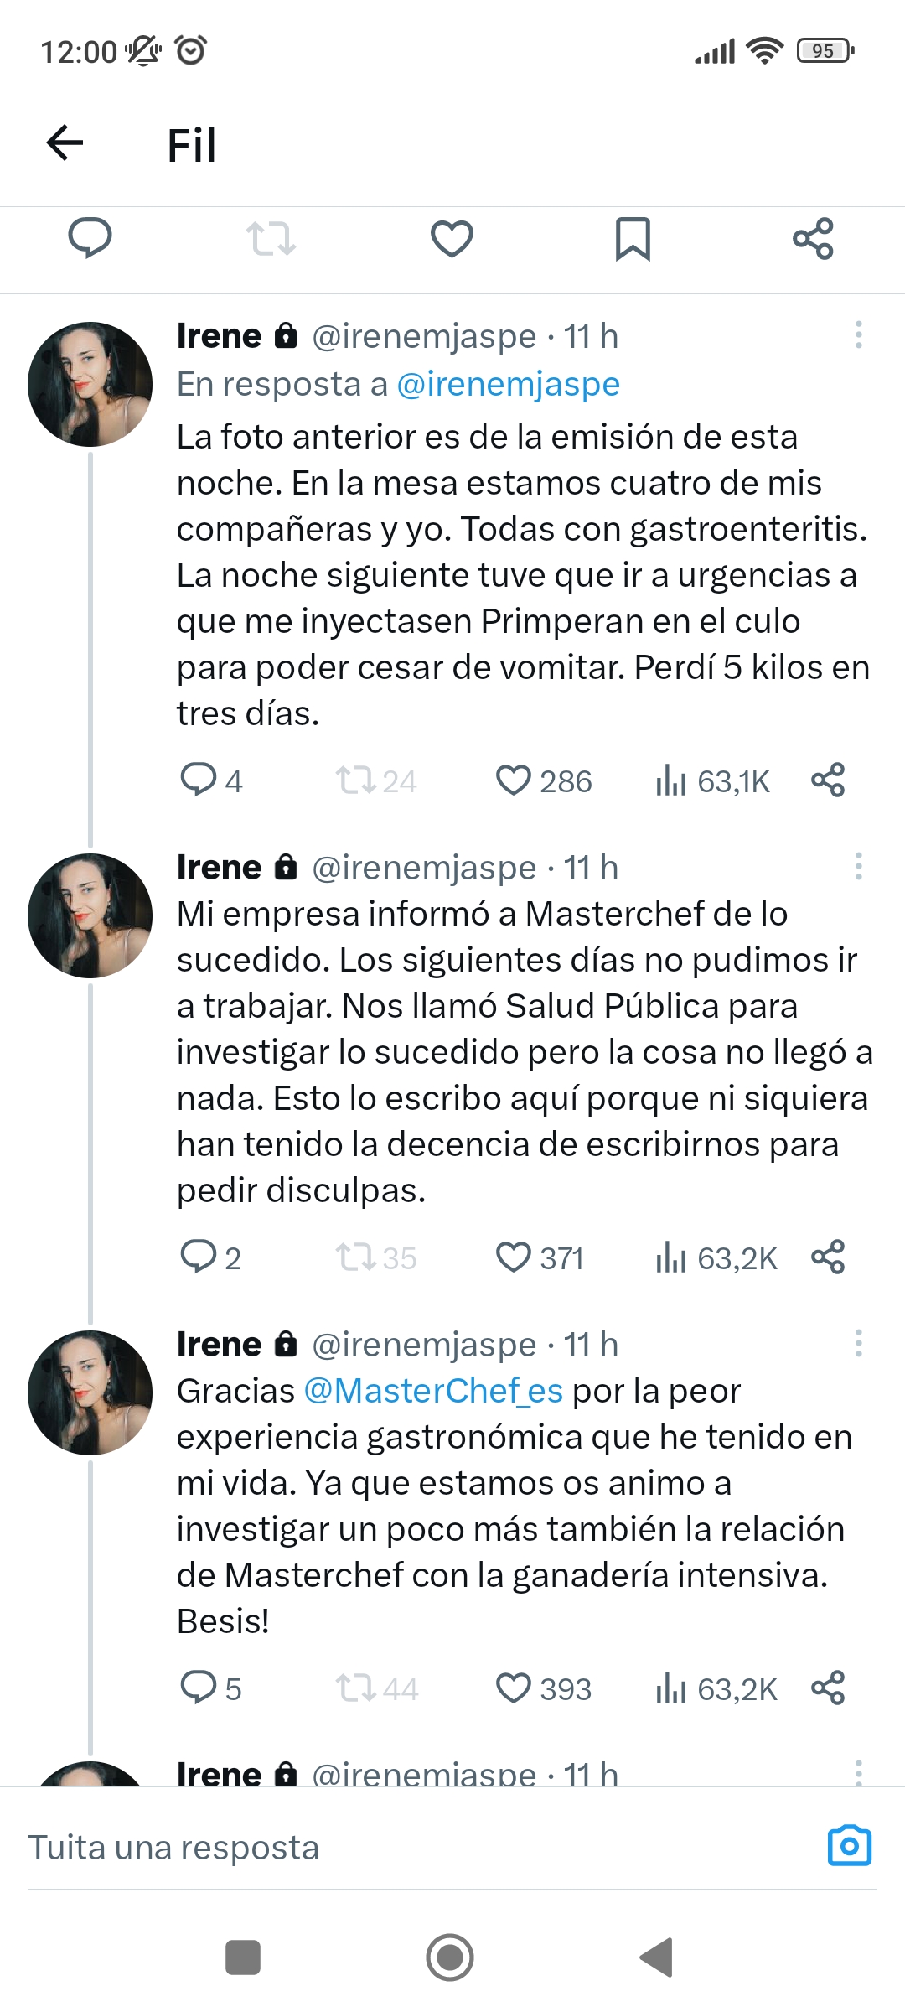The height and width of the screenshot is (2012, 905).
Task: Share the Salud Pública tweet
Action: pos(828,1257)
